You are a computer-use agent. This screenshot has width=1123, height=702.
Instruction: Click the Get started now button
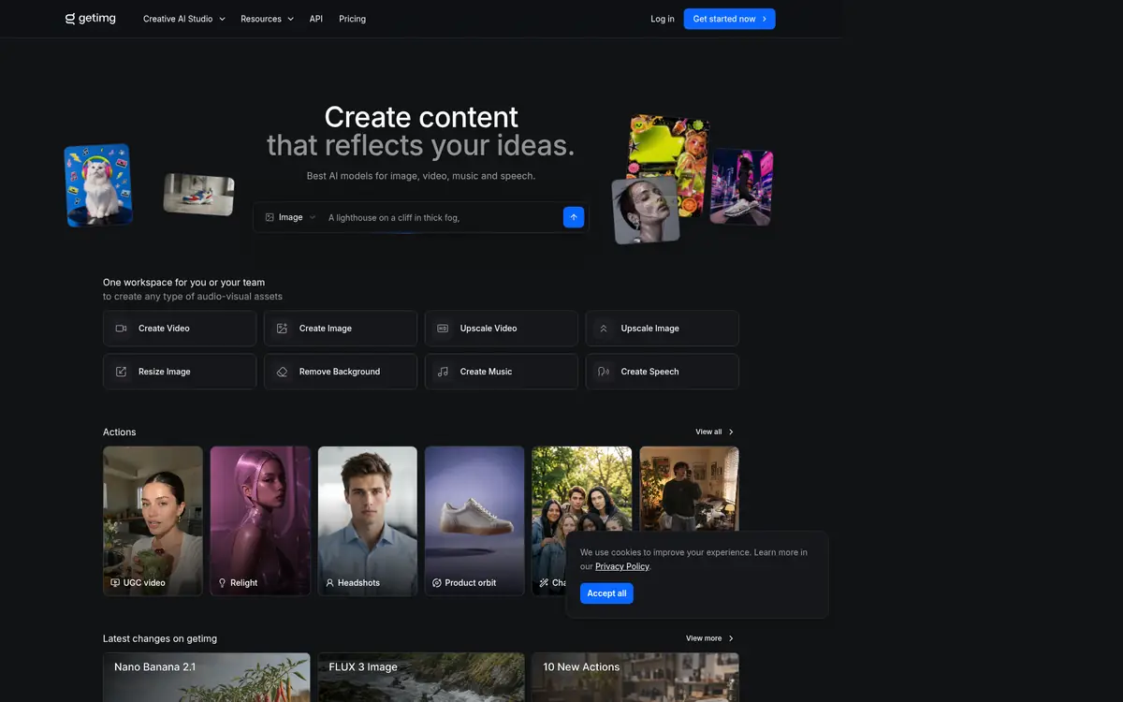click(729, 19)
